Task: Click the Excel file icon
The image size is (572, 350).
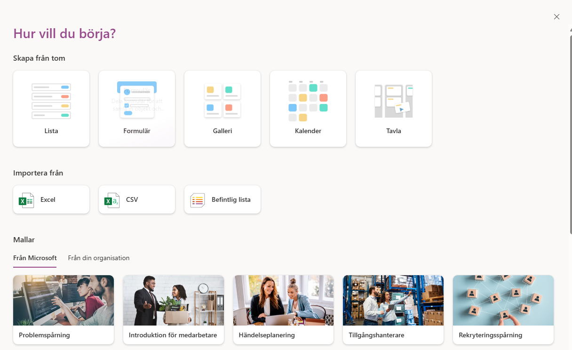Action: pyautogui.click(x=26, y=200)
